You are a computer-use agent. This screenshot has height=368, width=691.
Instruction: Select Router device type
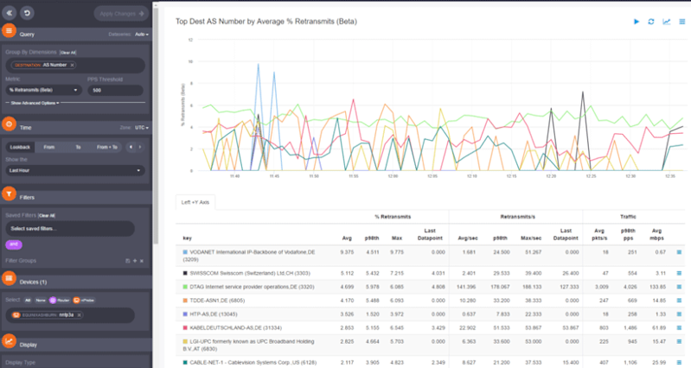coord(60,301)
